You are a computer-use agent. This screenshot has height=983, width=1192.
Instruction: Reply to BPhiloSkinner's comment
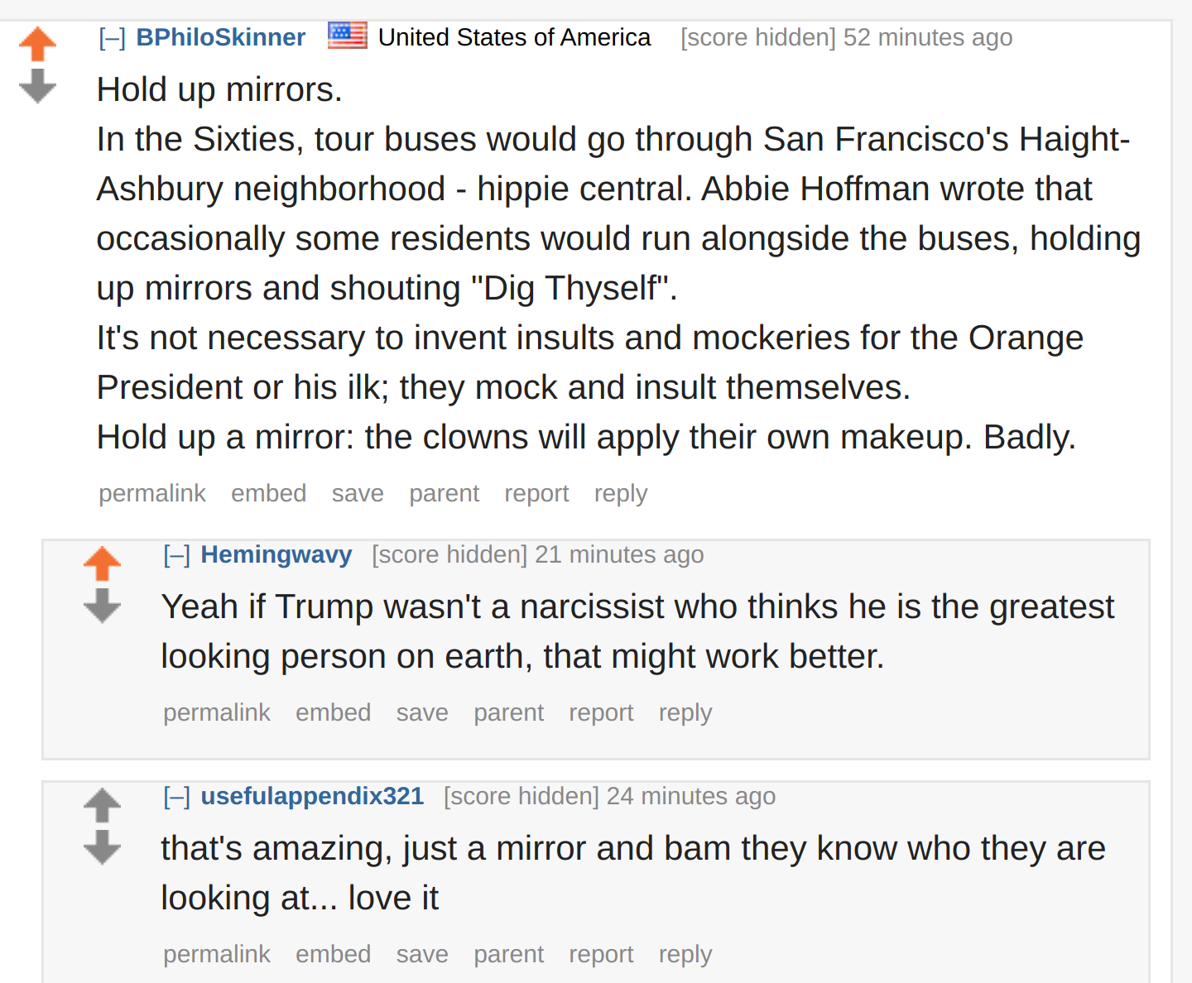click(621, 493)
